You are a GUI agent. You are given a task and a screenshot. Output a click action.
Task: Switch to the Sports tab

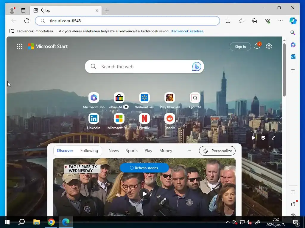click(131, 151)
